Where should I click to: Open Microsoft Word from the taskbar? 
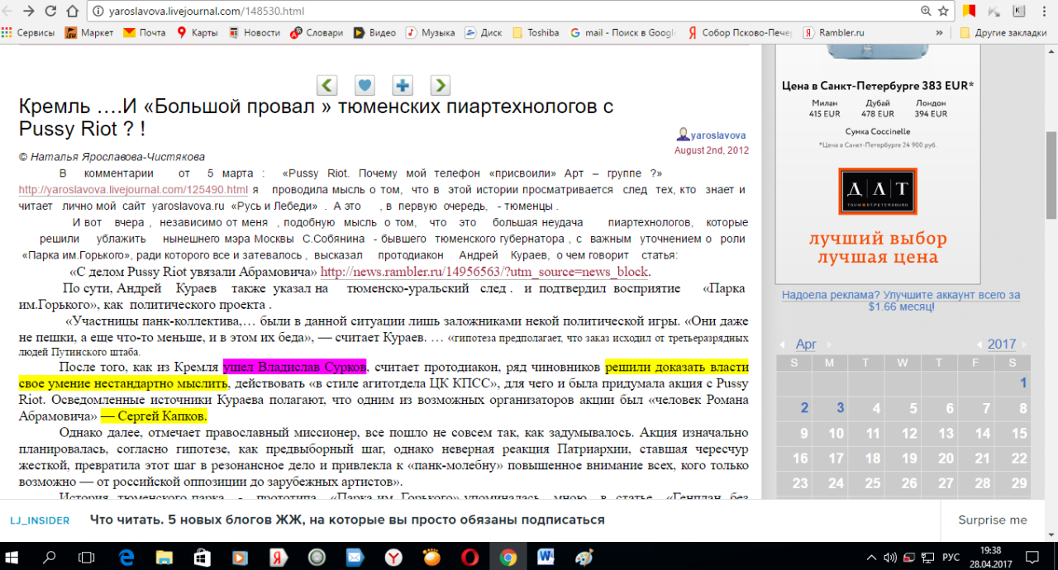pos(546,557)
